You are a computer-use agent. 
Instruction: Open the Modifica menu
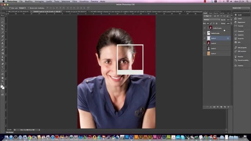click(29, 1)
